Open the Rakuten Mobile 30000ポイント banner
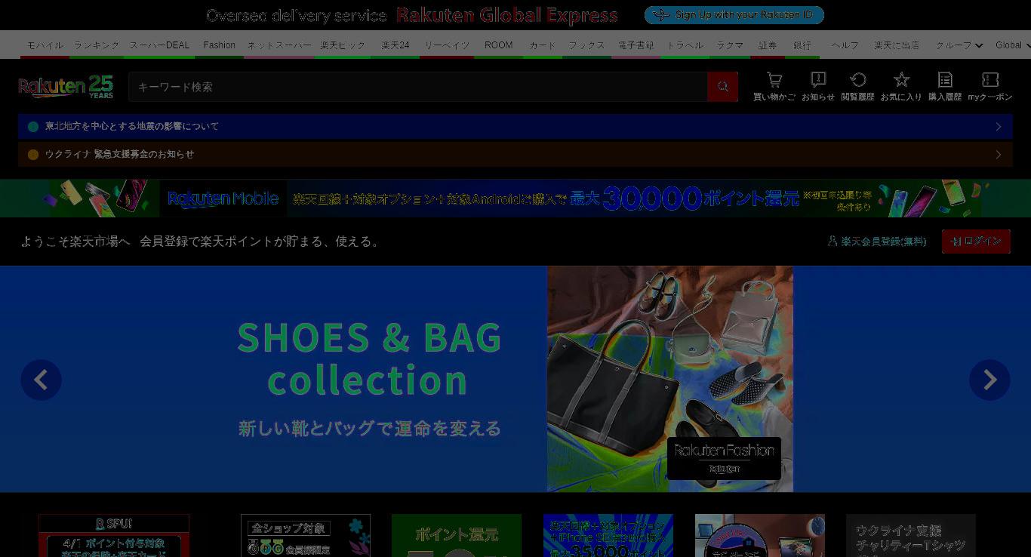This screenshot has height=557, width=1031. point(515,198)
